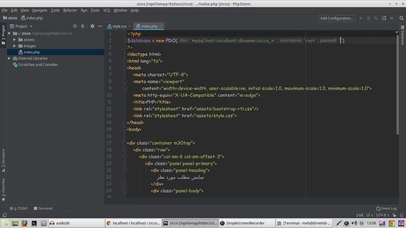406x228 pixels.
Task: Click cursor position 2:88 in status bar
Action: pyautogui.click(x=359, y=215)
